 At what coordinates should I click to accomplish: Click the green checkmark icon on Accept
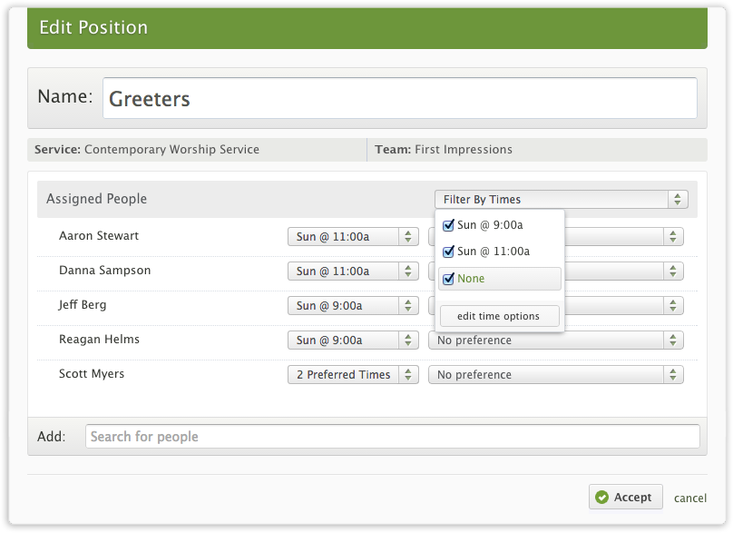[x=602, y=498]
